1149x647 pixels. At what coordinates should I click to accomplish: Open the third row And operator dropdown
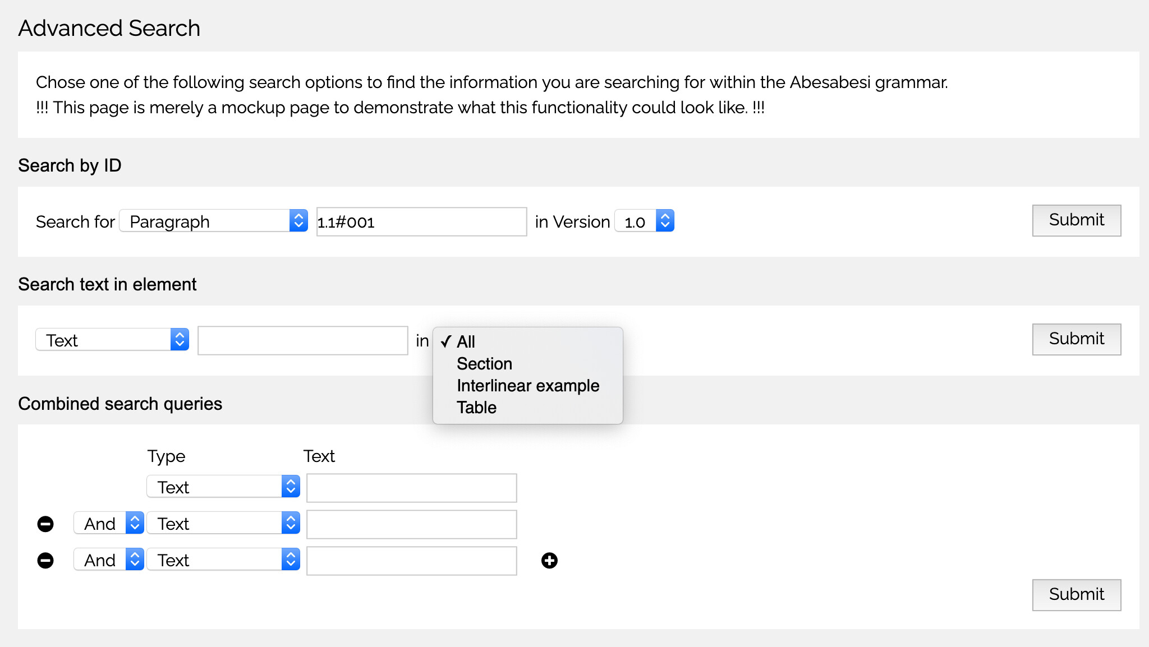pyautogui.click(x=109, y=560)
